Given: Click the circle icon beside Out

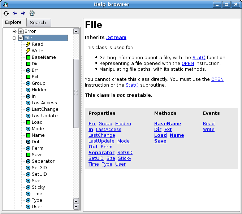Looking at the screenshot, I should [28, 142].
